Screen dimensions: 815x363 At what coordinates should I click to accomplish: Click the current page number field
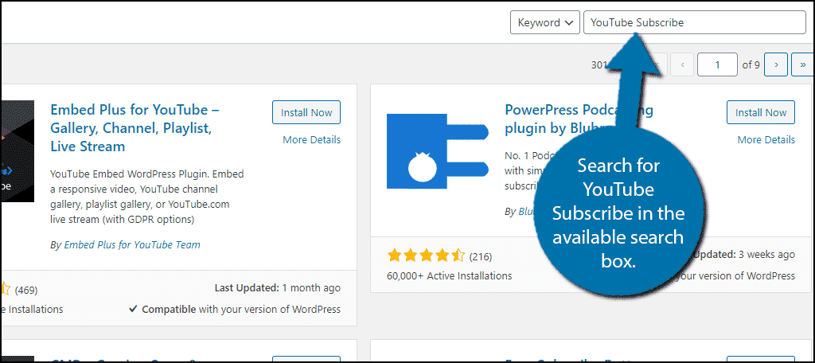(x=717, y=65)
